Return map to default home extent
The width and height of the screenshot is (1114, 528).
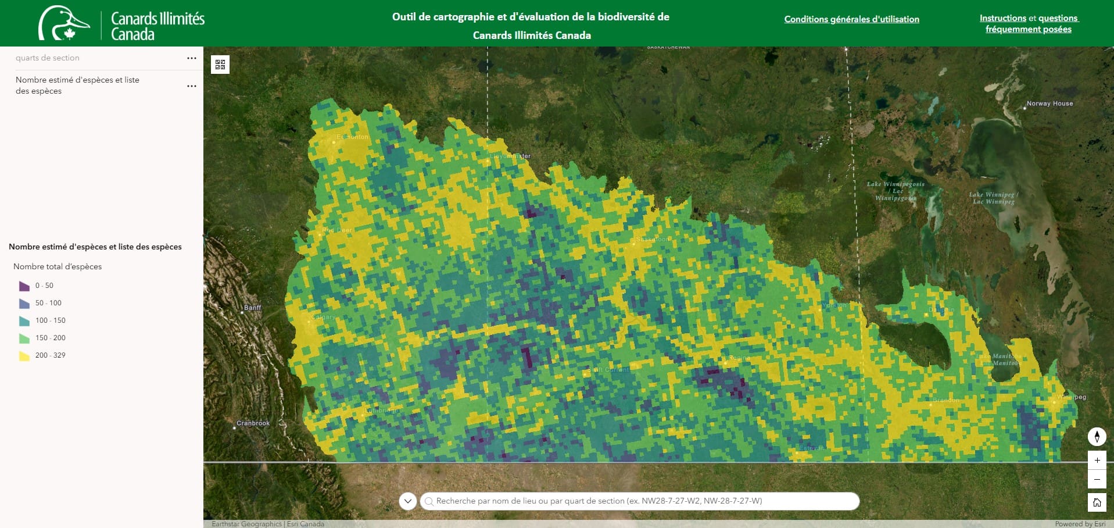point(1097,502)
